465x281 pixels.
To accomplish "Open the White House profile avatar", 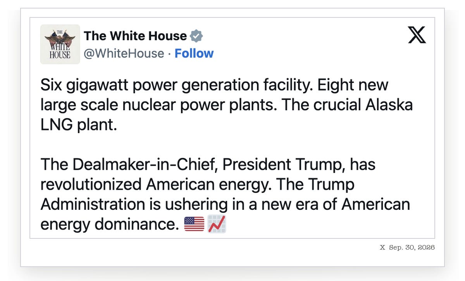I will click(60, 44).
